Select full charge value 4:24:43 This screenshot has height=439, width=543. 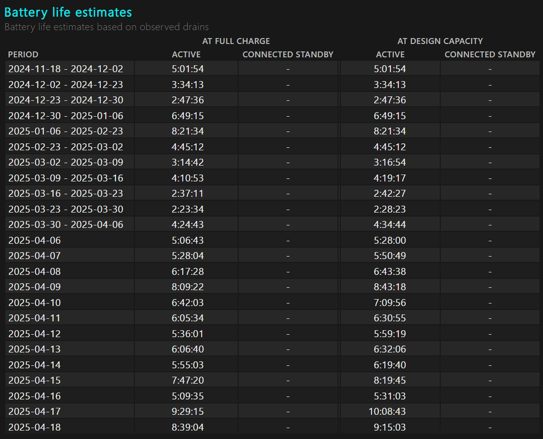tap(188, 224)
